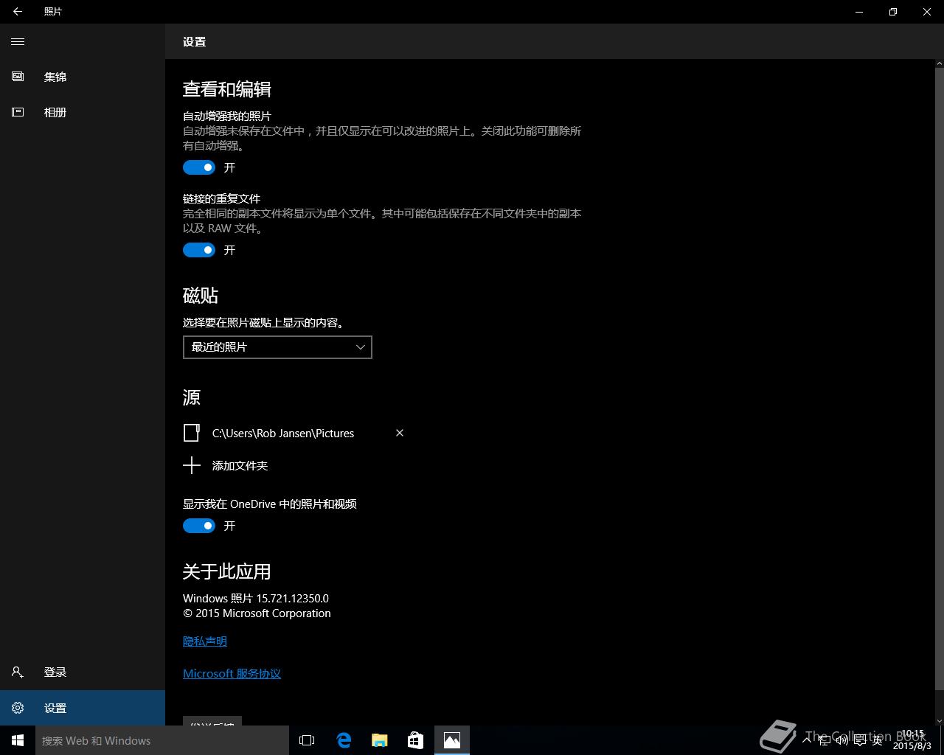Click the 相册 album icon
This screenshot has height=755, width=944.
(18, 112)
